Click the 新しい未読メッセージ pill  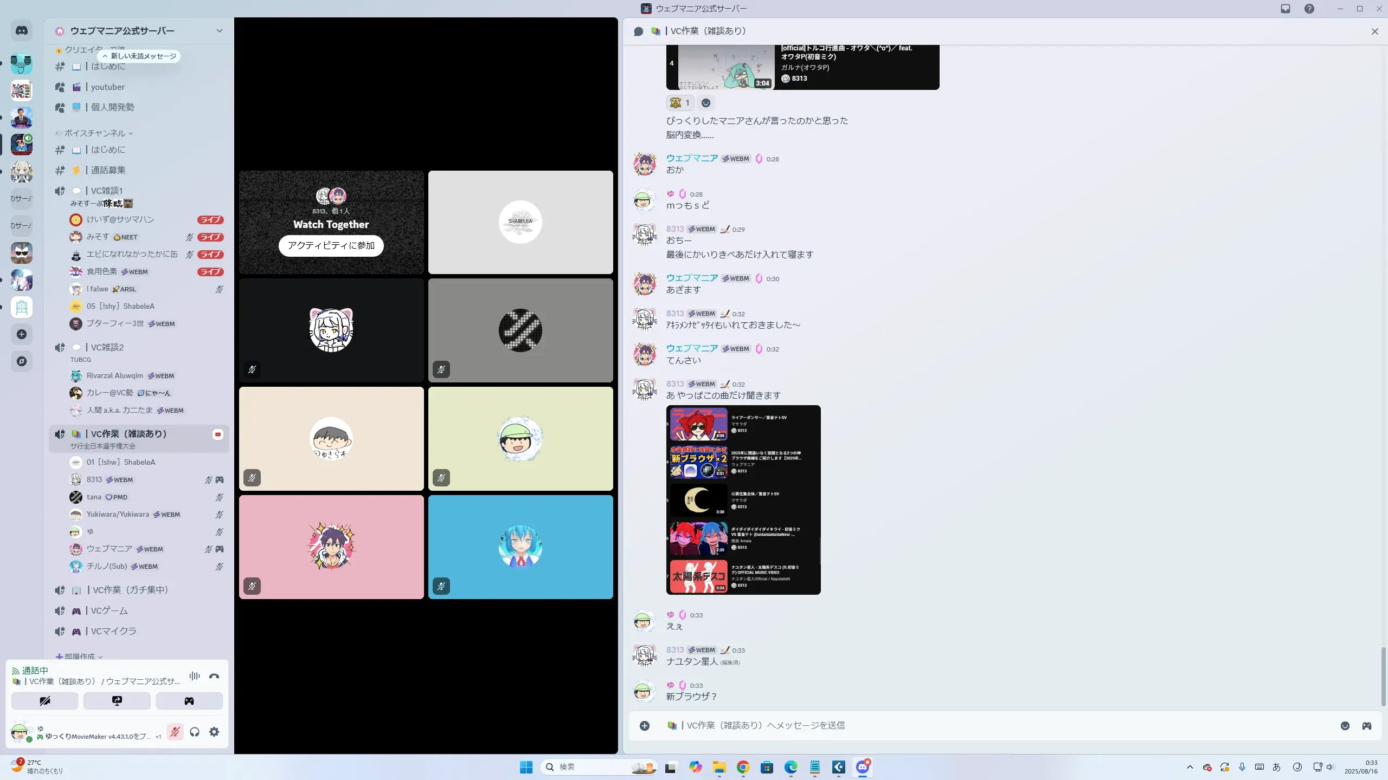pos(140,56)
